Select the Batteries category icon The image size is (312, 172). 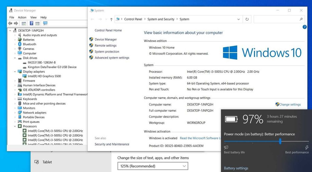(20, 39)
